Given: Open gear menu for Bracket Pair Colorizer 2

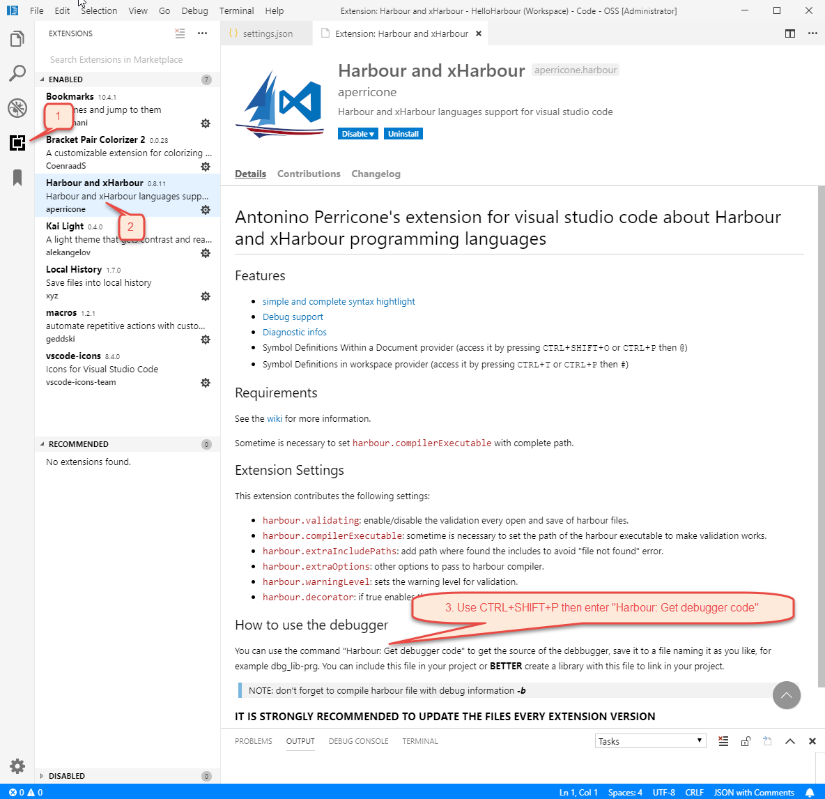Looking at the screenshot, I should 206,167.
